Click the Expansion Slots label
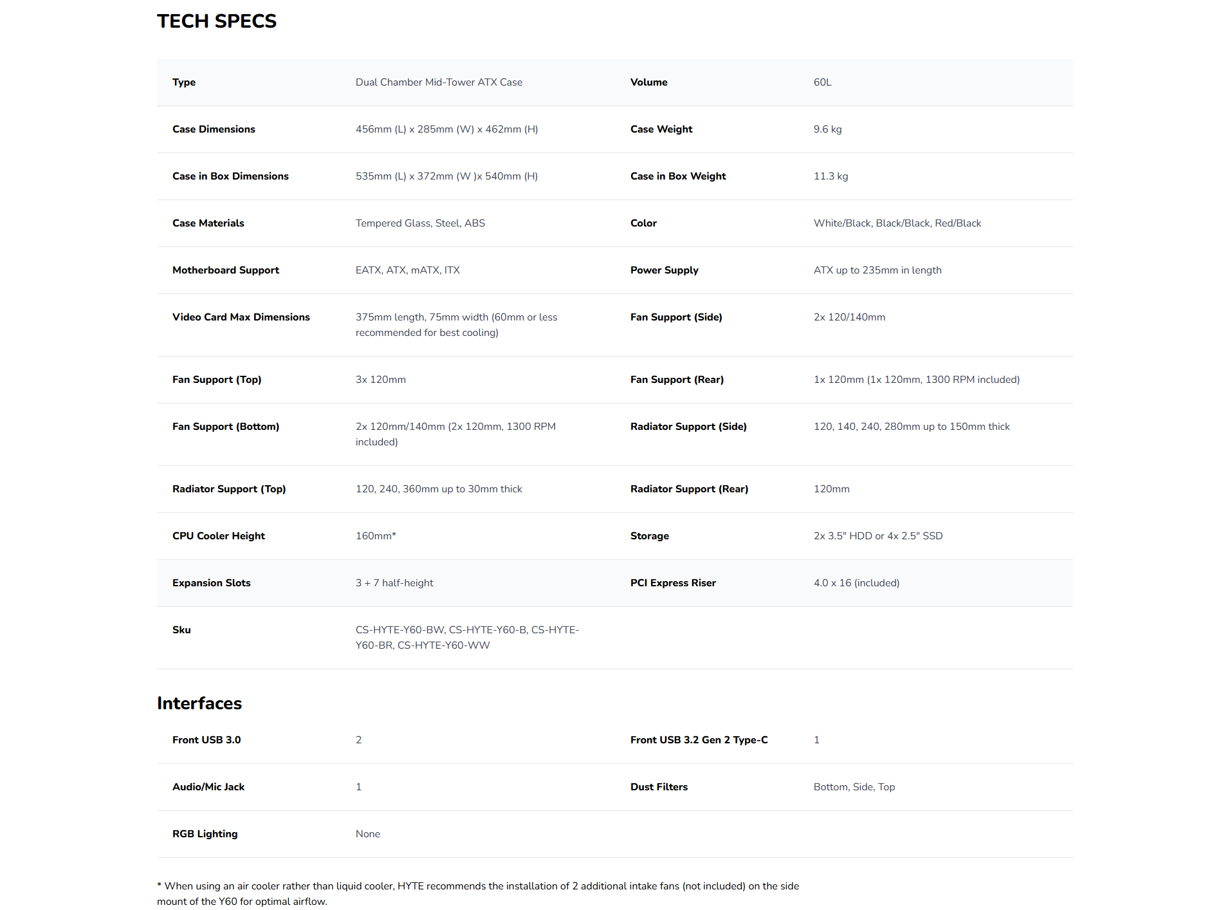 pos(212,583)
